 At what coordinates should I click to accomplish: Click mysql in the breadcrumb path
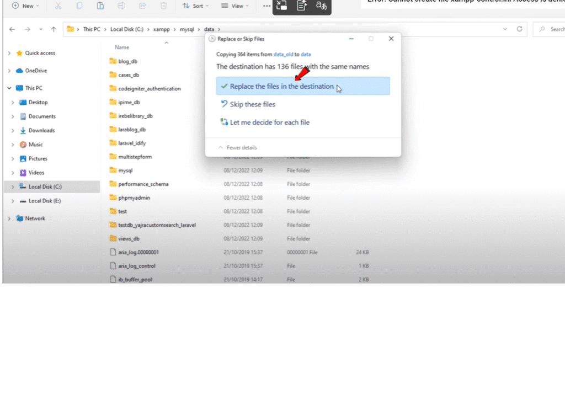(186, 29)
